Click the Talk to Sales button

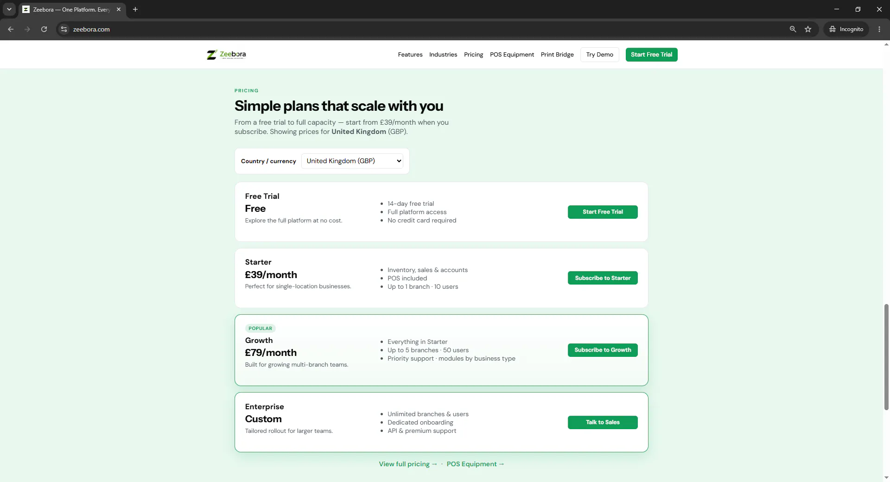point(603,422)
